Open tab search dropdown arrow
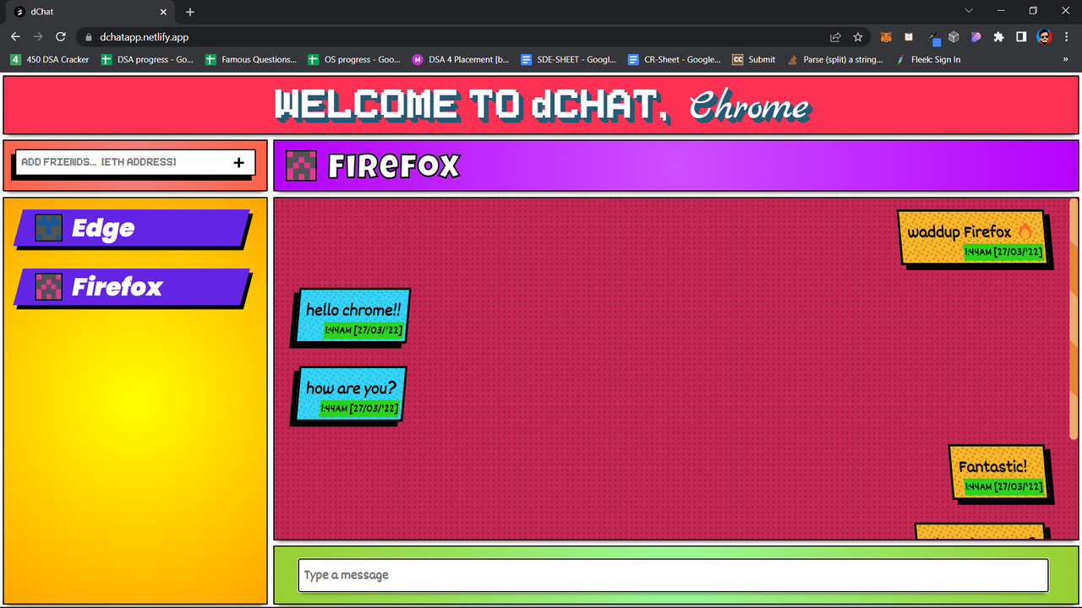 coord(969,11)
